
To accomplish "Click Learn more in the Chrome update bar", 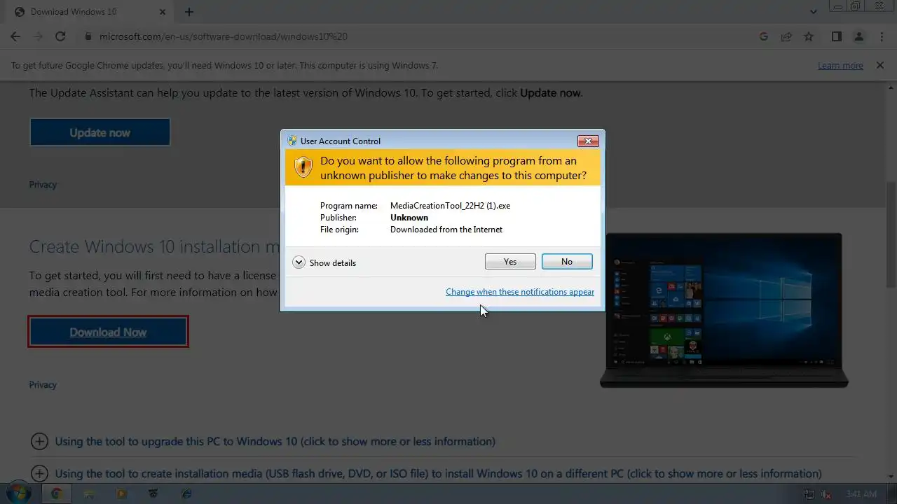I will pos(840,65).
